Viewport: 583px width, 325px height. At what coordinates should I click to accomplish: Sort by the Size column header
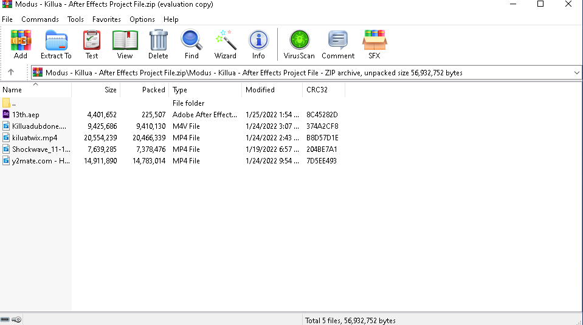pos(95,89)
